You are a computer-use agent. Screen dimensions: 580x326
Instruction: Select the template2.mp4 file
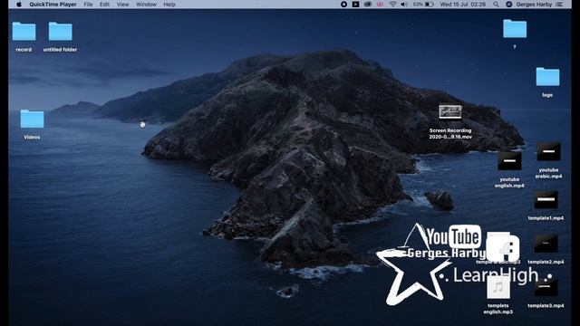(x=546, y=244)
